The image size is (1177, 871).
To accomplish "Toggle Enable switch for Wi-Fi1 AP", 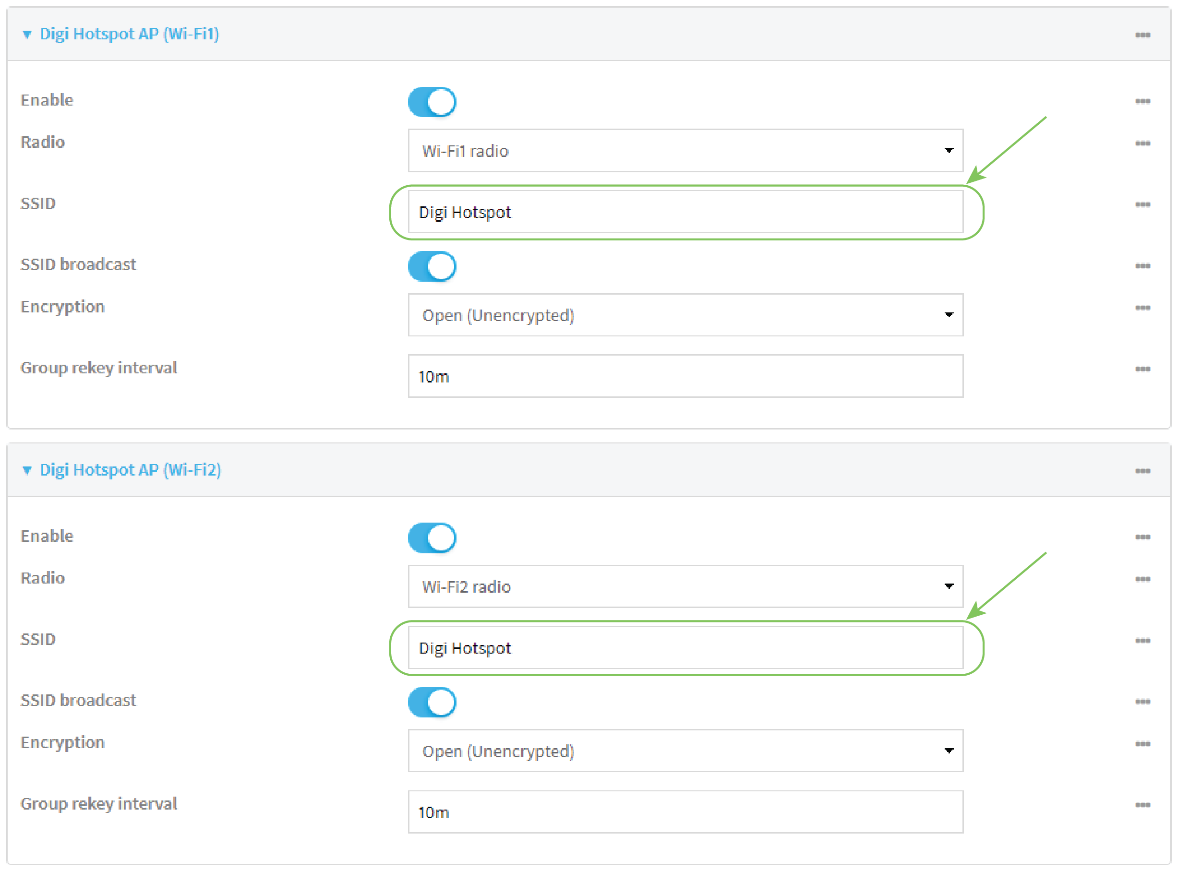I will (432, 102).
